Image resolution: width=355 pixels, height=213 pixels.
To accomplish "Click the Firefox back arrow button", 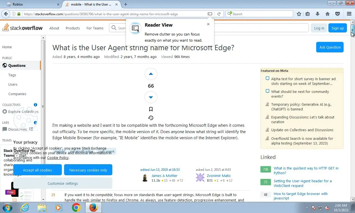I will [6, 14].
